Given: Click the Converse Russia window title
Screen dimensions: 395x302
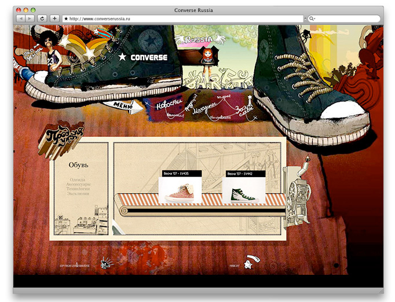Looking at the screenshot, I should pos(193,10).
